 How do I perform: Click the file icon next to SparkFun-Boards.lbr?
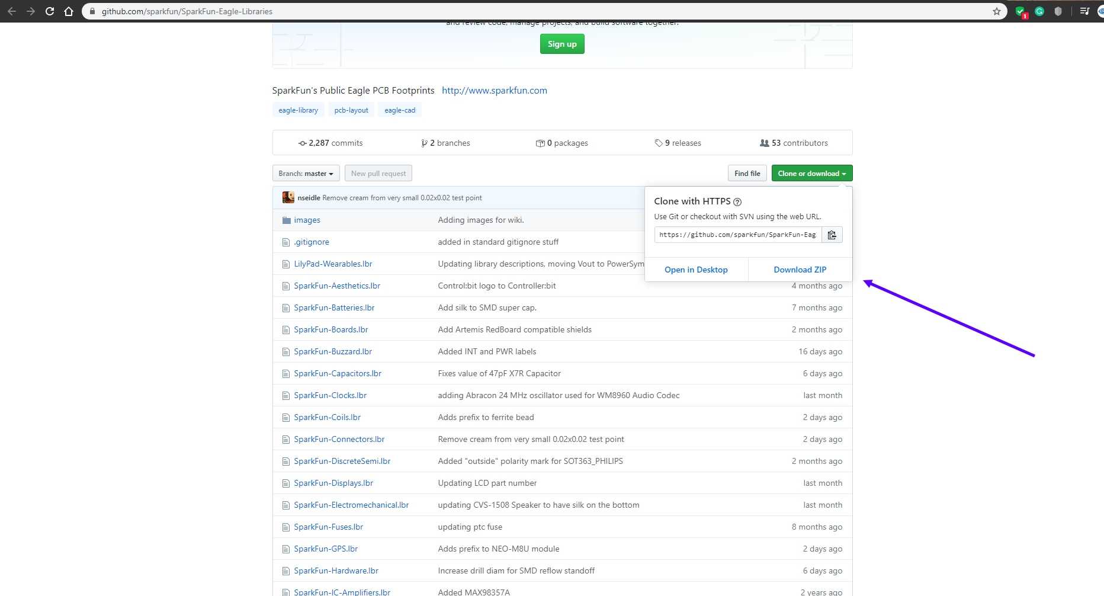287,330
